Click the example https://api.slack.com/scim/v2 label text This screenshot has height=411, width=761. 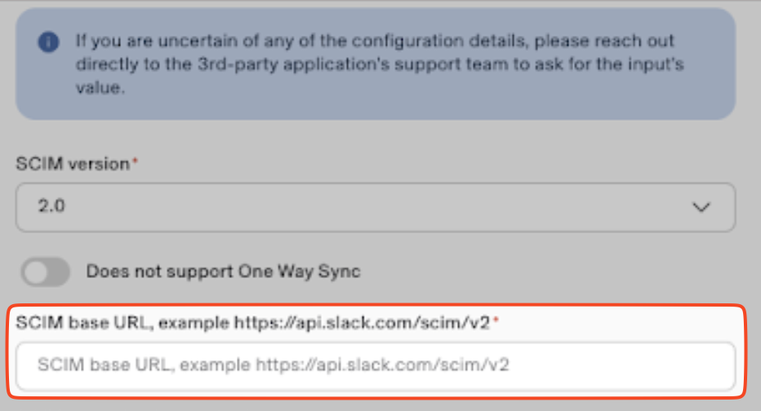[327, 323]
